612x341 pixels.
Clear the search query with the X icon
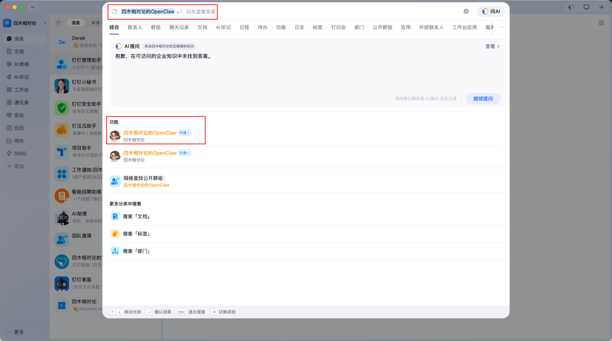tap(466, 11)
